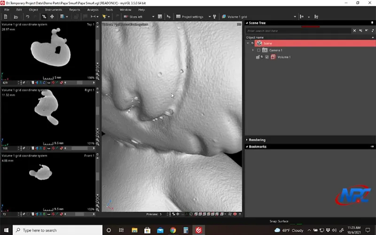Open the Instruments menu
376x235 pixels.
(x=54, y=10)
